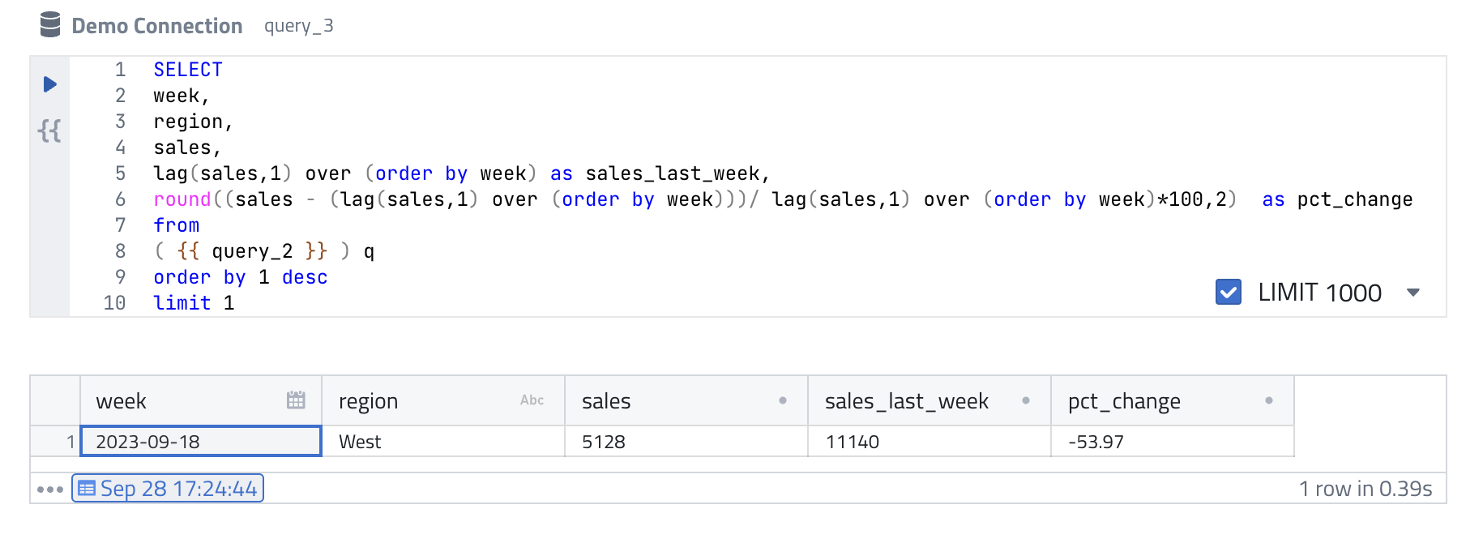Click the dot icon in sales_last_week column header
This screenshot has width=1483, height=543.
(1025, 400)
